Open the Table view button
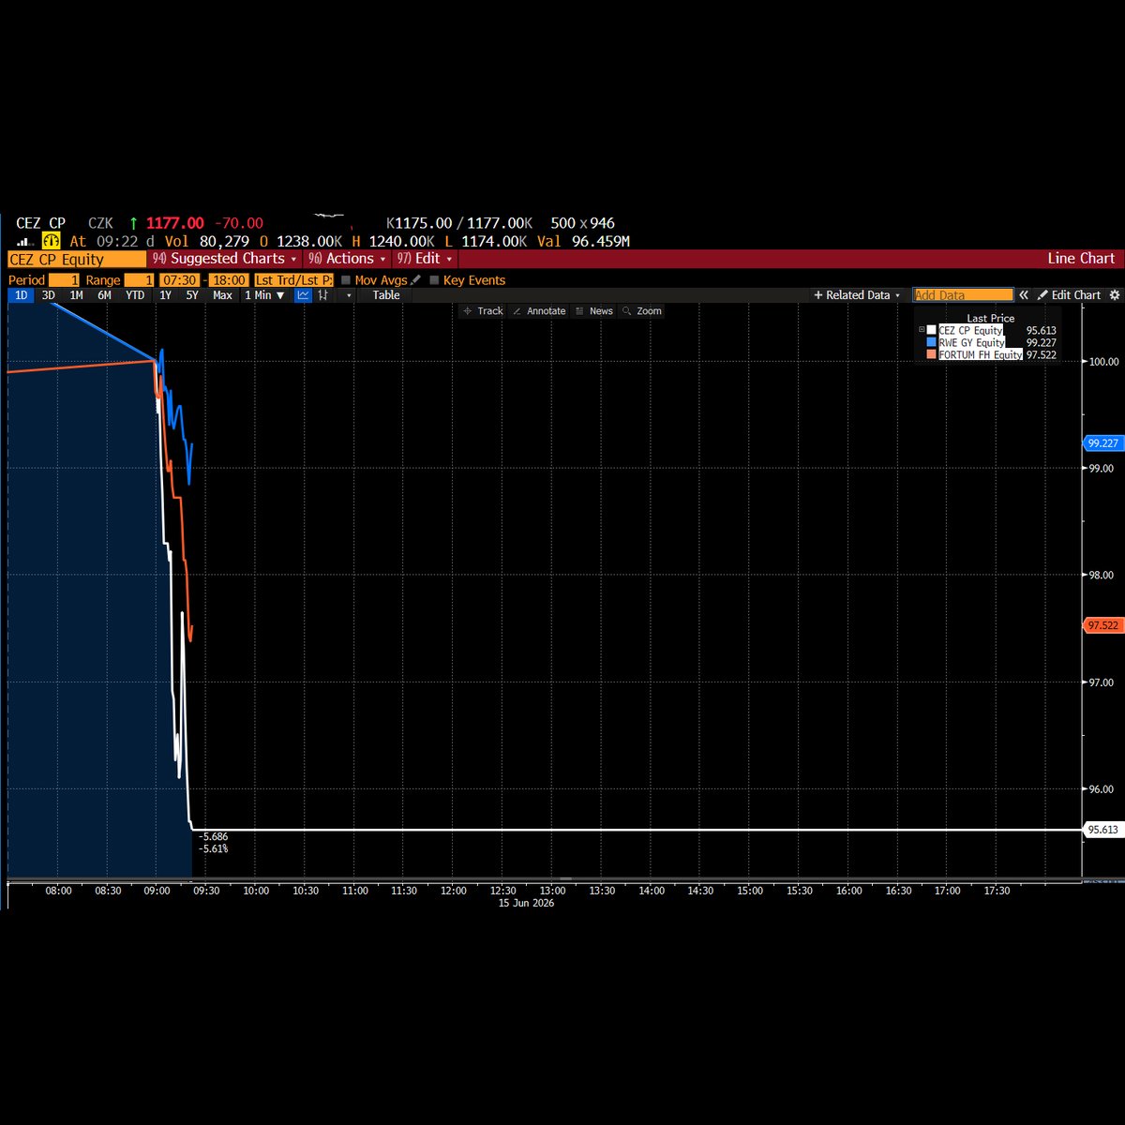Screen dimensions: 1125x1125 click(x=386, y=295)
